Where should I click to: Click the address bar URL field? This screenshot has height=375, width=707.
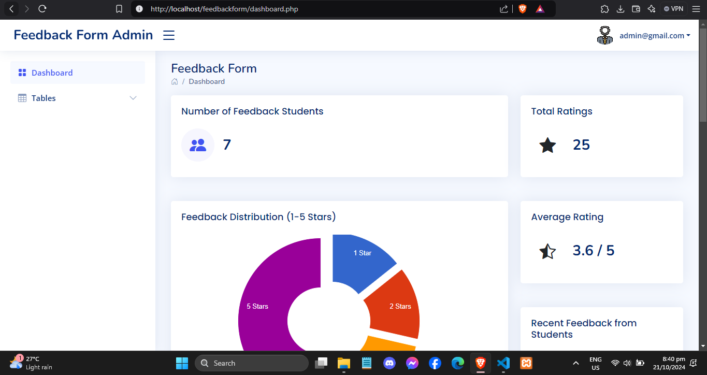coord(311,9)
